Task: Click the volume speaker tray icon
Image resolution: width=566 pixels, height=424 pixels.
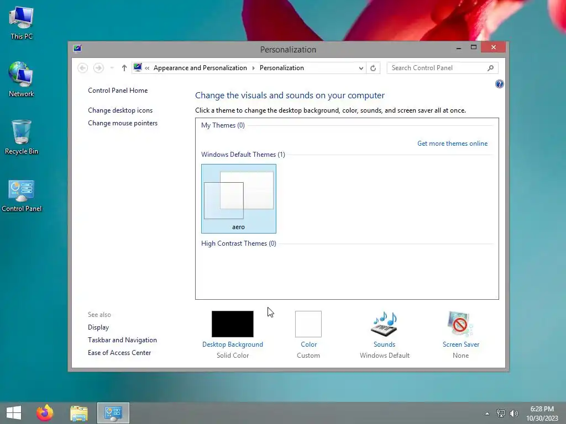Action: [x=514, y=413]
